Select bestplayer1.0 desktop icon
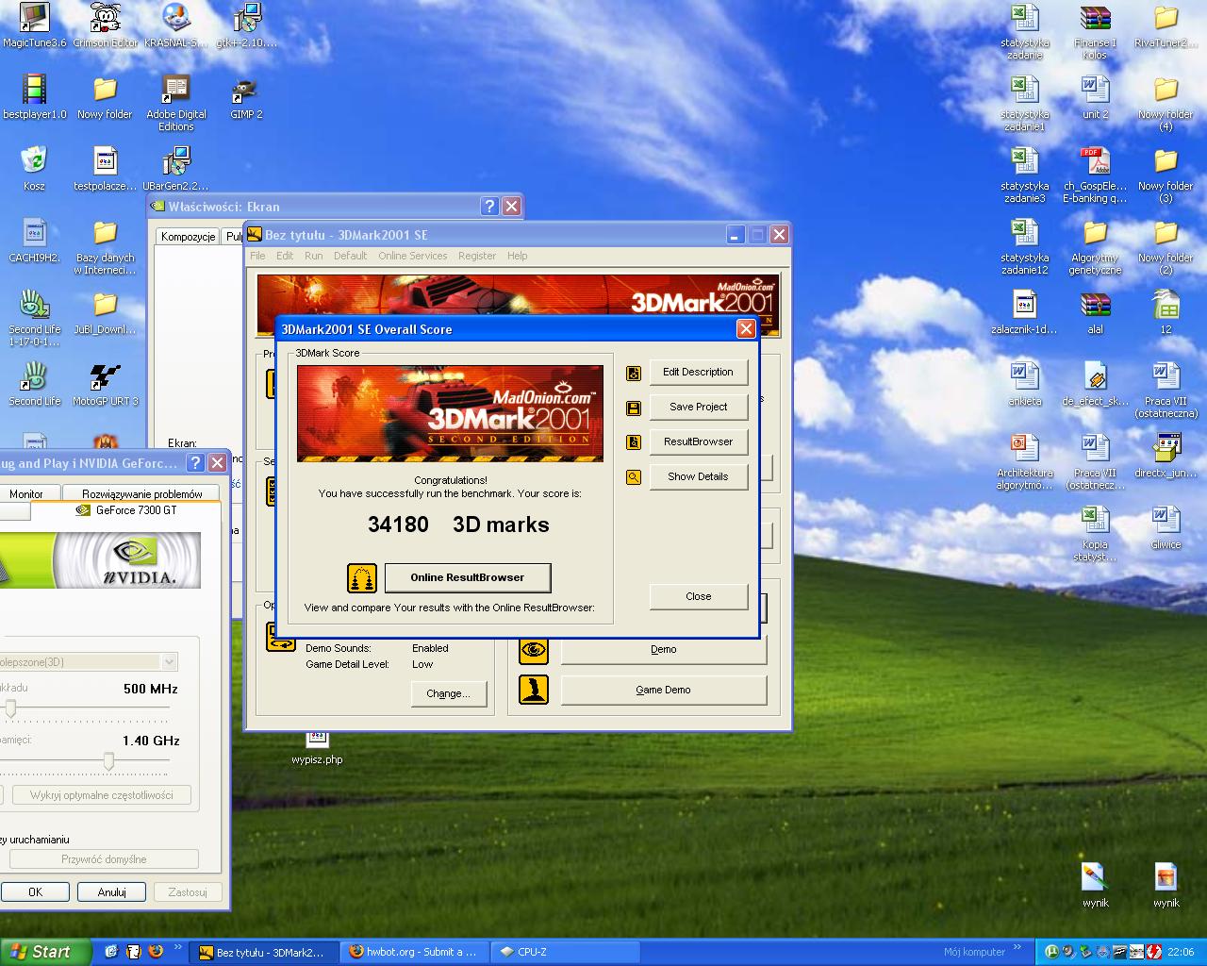The image size is (1207, 966). click(x=34, y=98)
